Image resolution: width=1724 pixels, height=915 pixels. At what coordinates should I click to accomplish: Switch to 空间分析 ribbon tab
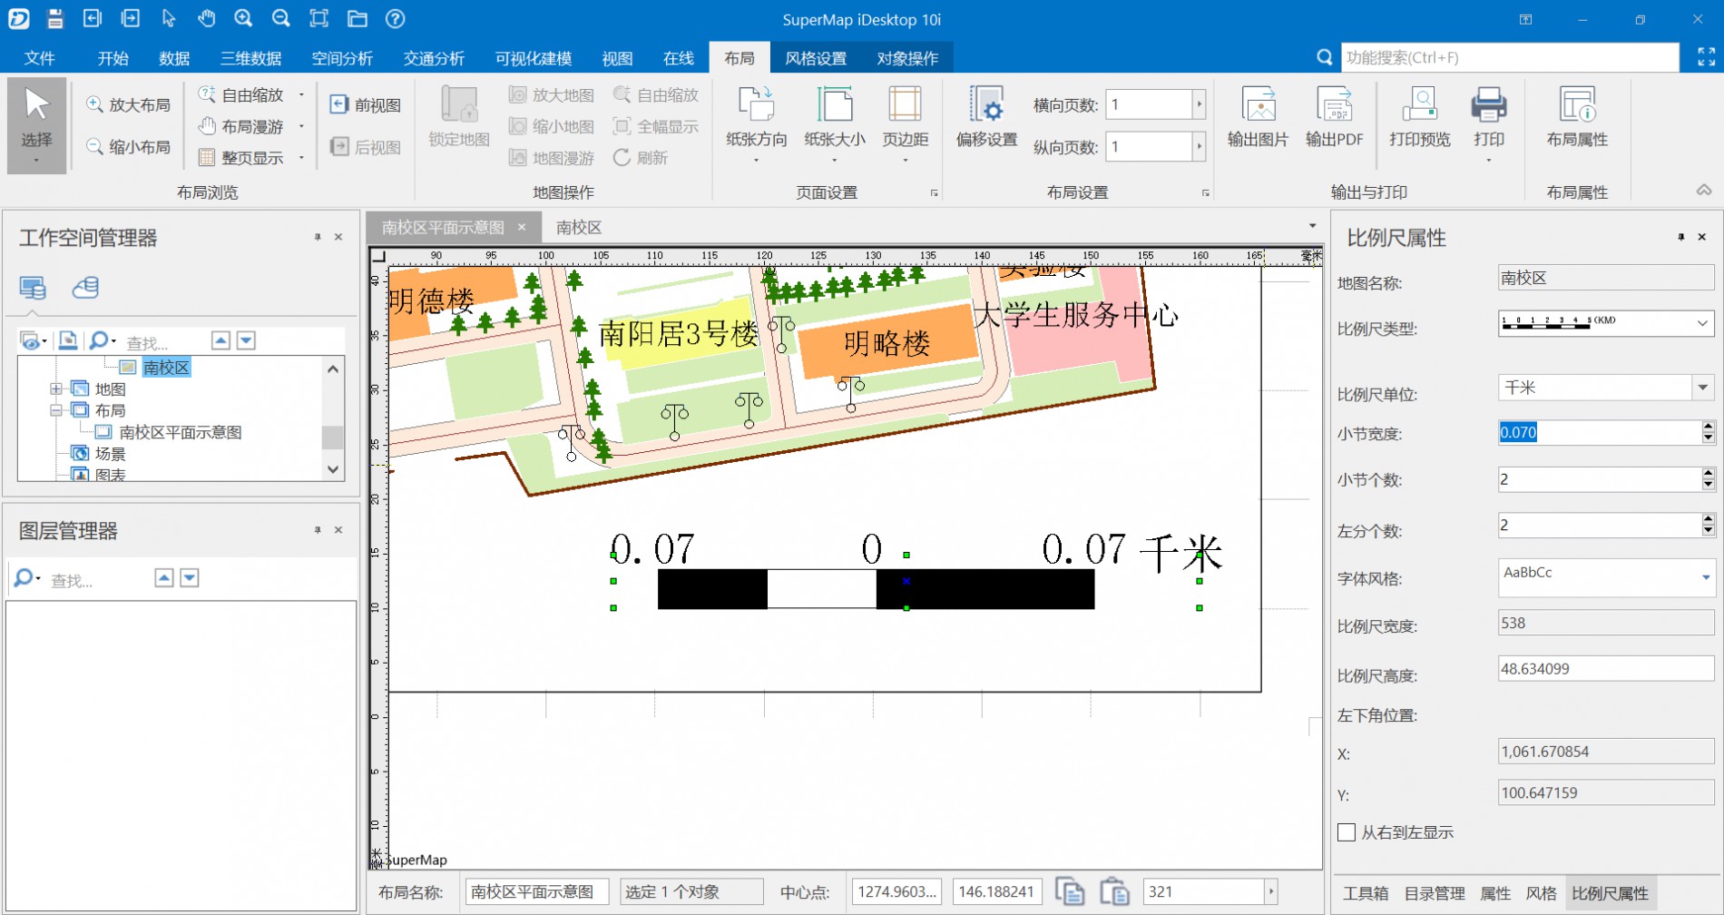[x=342, y=58]
